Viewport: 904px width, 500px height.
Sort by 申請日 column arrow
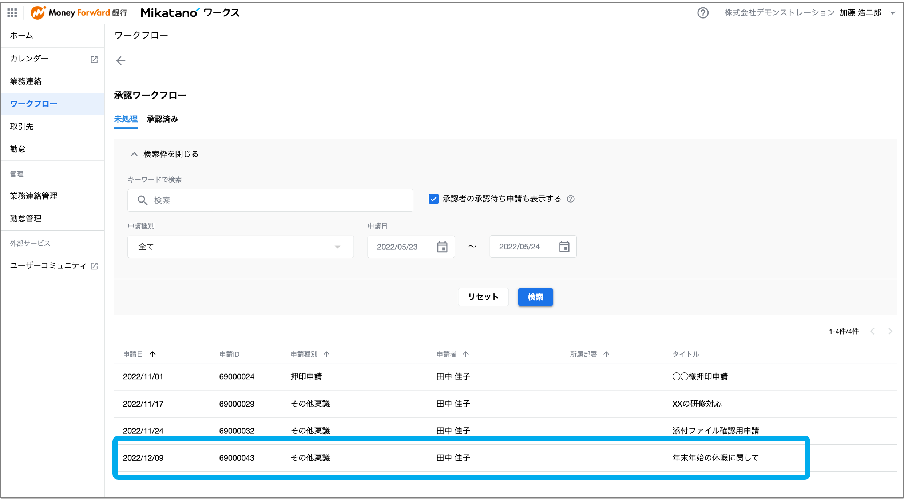tap(152, 354)
